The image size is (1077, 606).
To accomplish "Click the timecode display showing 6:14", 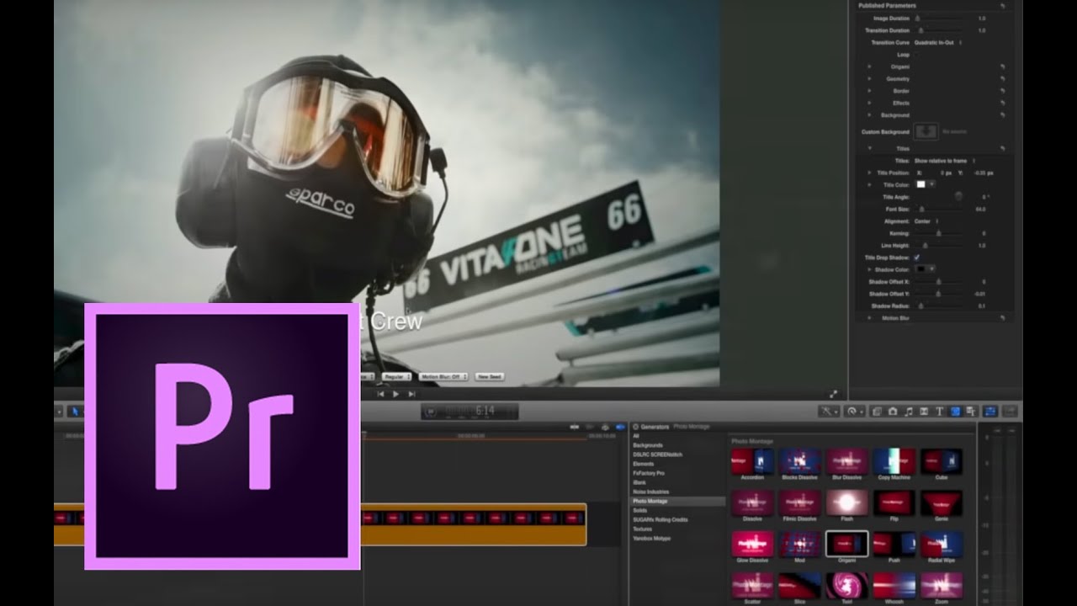I will (x=470, y=412).
